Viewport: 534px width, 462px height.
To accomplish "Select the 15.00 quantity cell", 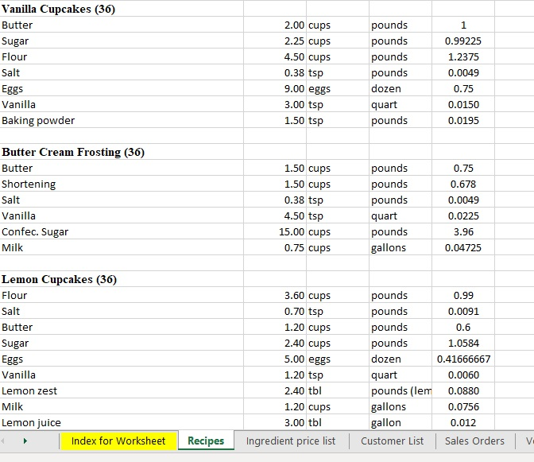I will pos(275,231).
